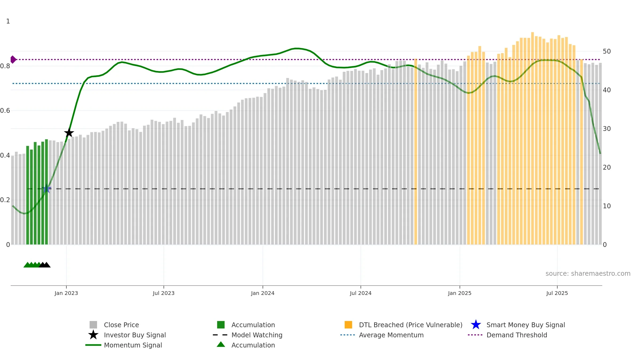
Task: Click the blue star legend icon
Action: (476, 325)
